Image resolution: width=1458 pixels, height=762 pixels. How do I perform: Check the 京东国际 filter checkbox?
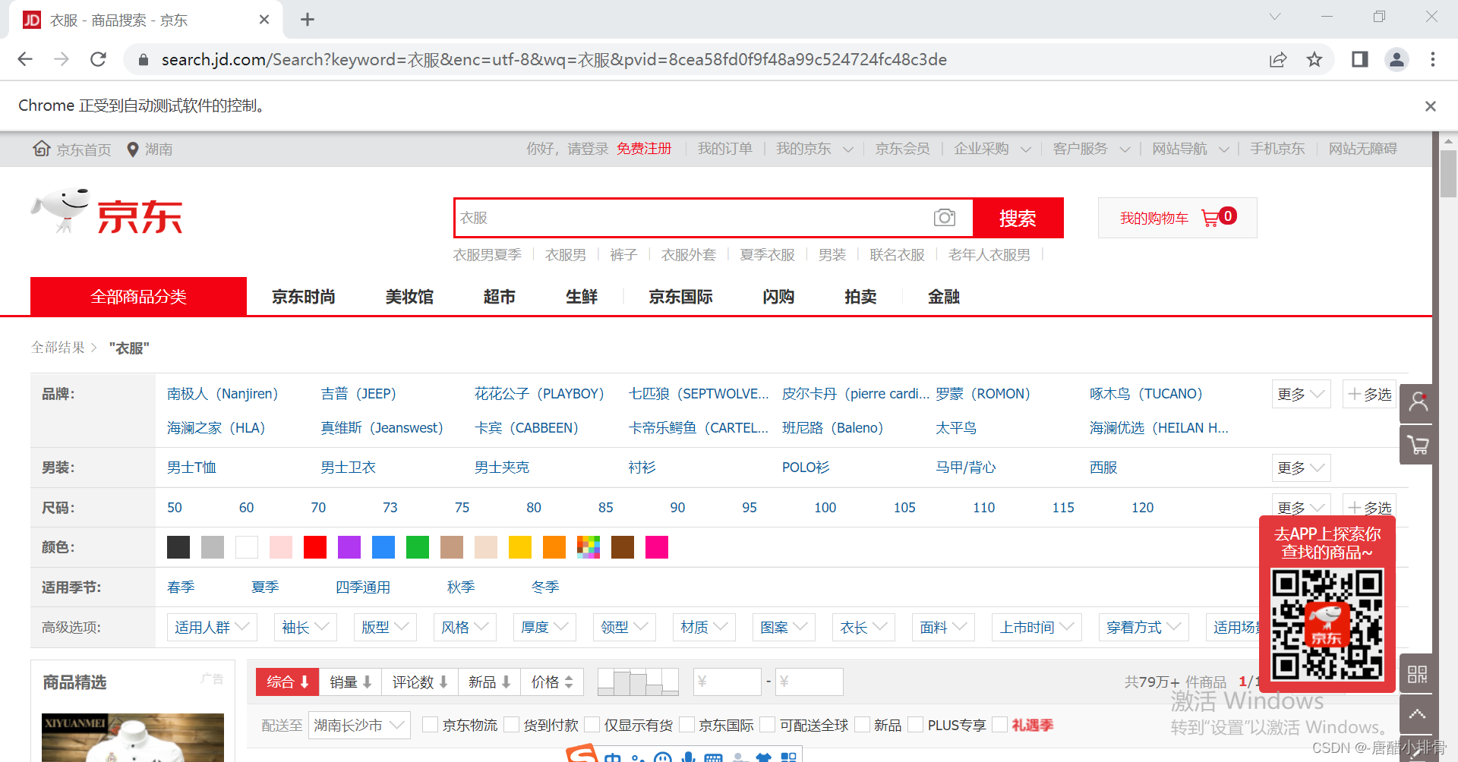coord(686,725)
